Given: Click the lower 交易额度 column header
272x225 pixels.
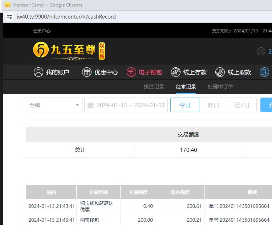Looking at the screenshot, I should coord(138,192).
